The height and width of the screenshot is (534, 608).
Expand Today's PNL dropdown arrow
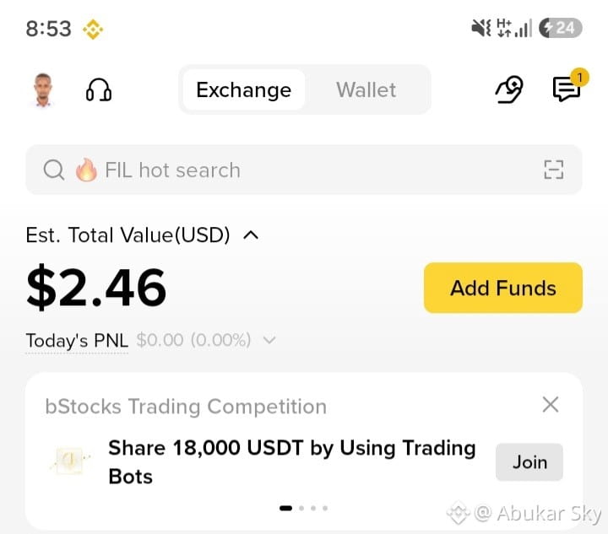(269, 340)
